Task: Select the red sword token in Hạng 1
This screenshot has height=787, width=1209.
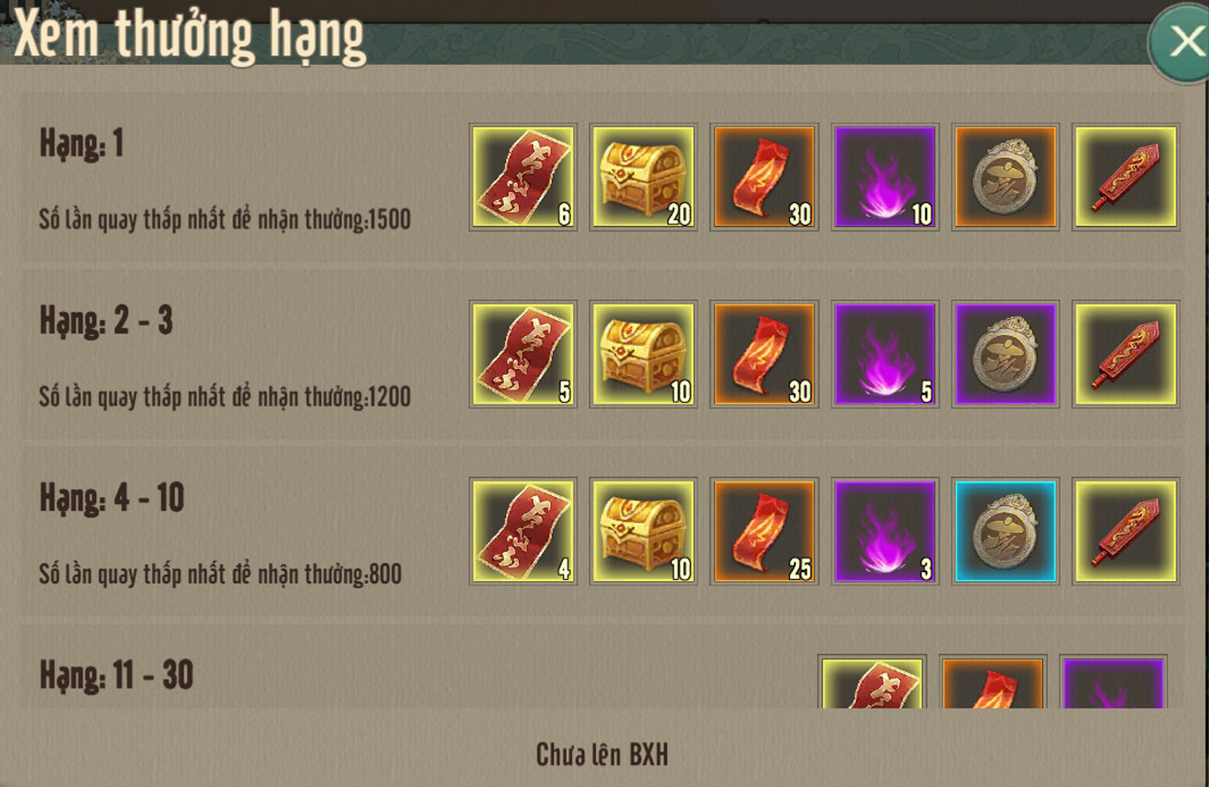Action: pos(1126,177)
